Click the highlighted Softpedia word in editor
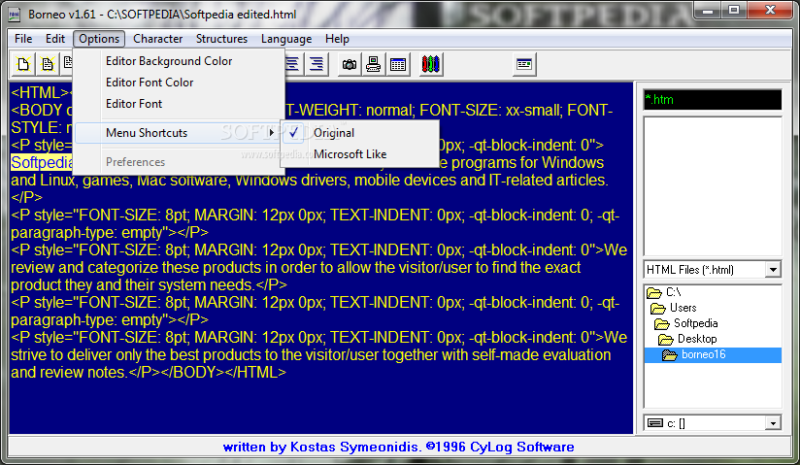 42,162
